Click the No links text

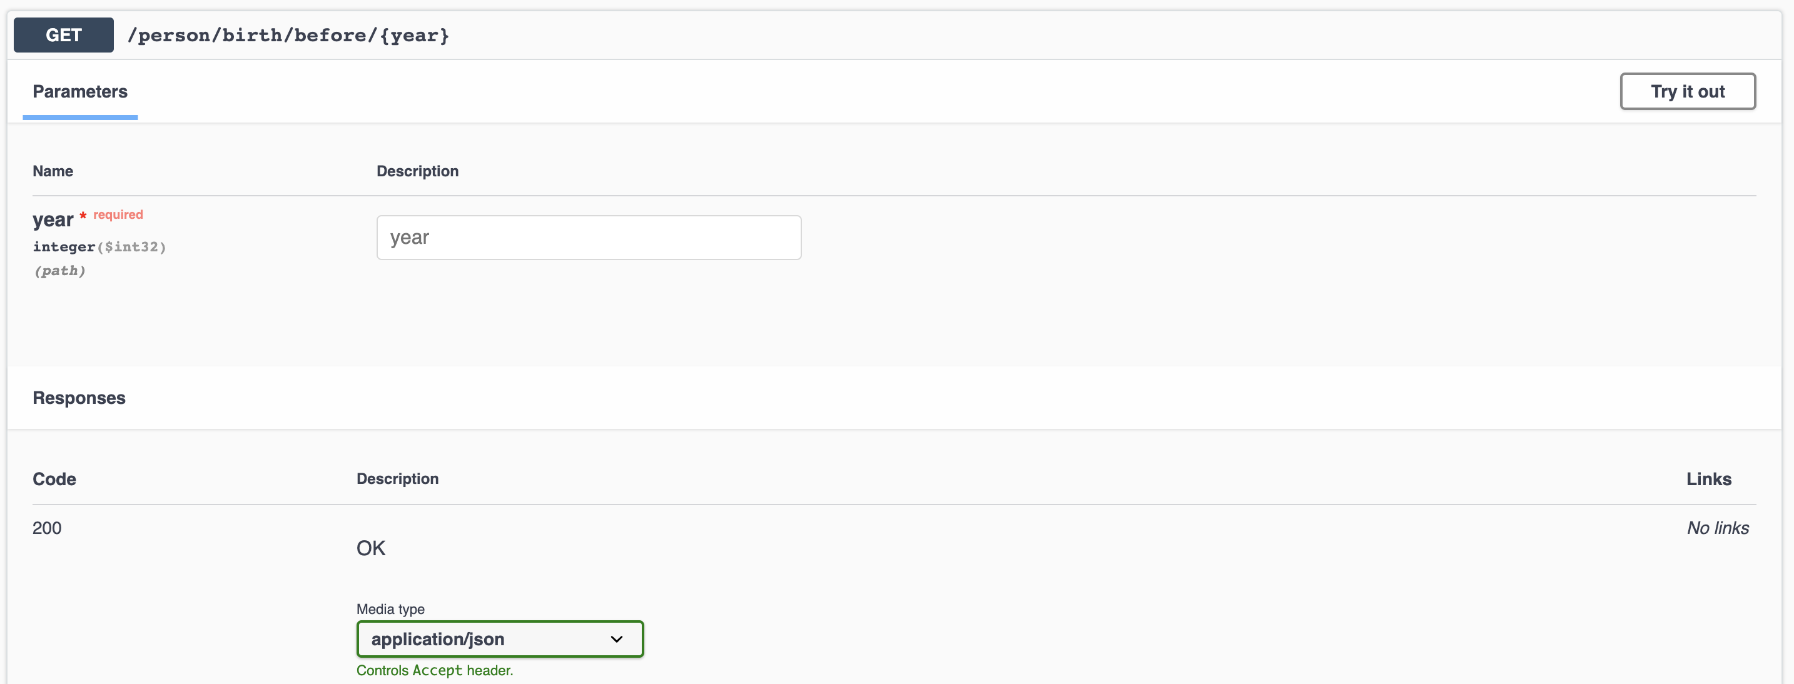click(1718, 528)
